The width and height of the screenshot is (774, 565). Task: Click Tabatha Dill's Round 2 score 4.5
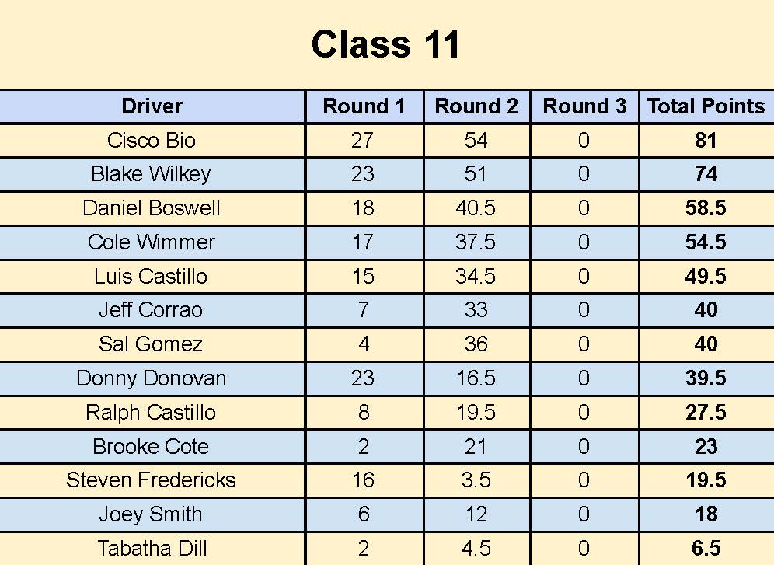point(476,548)
